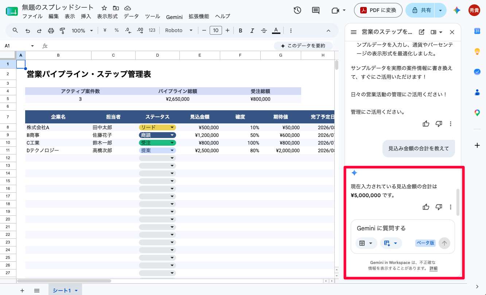Viewport: 486px width, 295px height.
Task: Format as percent
Action: [117, 31]
